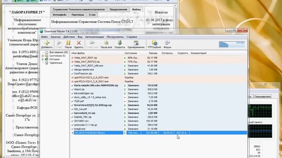282x158 pixels.
Task: Open the Вид menu
Action: point(80,37)
